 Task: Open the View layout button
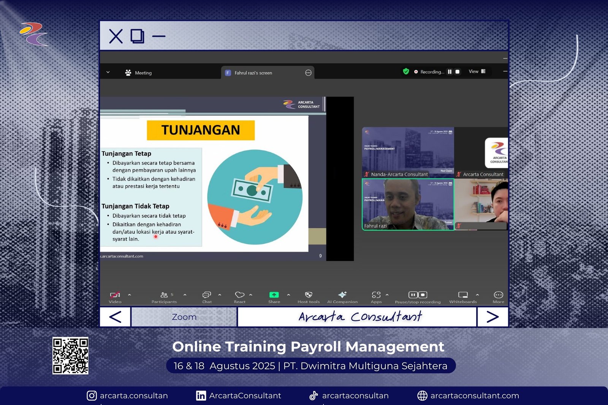pos(477,71)
